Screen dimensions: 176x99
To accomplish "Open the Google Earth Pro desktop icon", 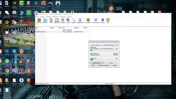I will [14, 14].
